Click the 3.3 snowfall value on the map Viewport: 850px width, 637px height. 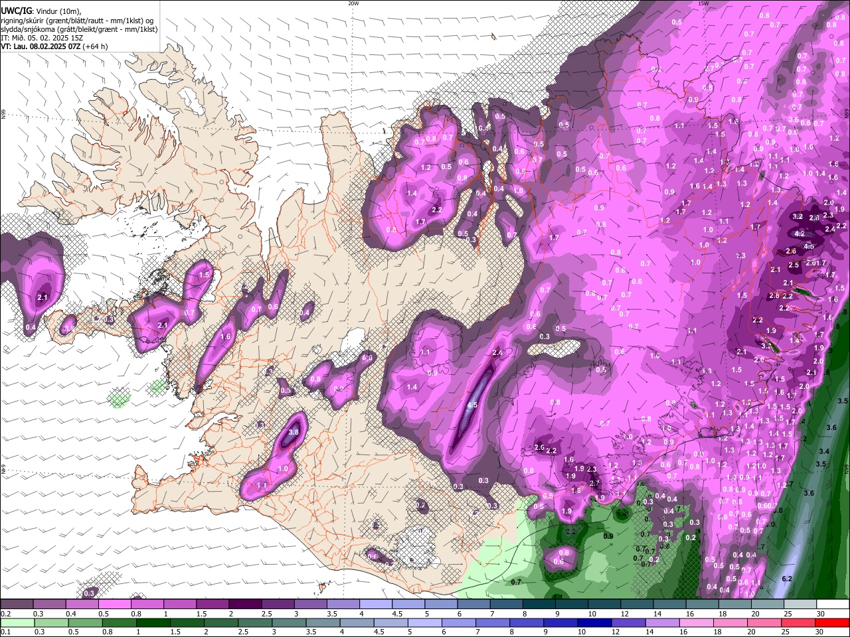point(766,346)
